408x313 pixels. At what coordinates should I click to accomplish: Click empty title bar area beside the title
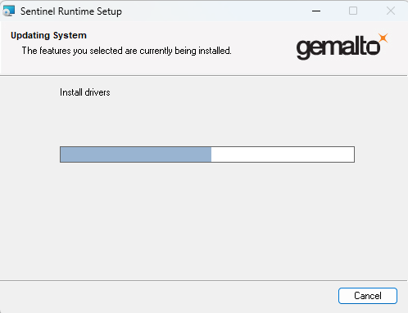coord(213,11)
